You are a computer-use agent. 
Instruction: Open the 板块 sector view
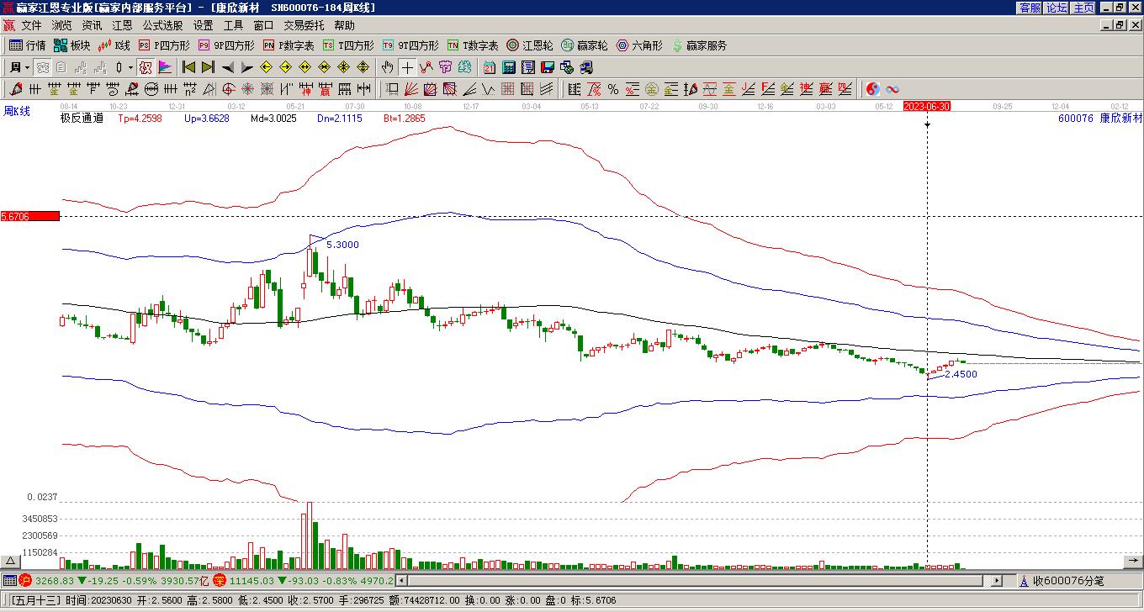72,45
